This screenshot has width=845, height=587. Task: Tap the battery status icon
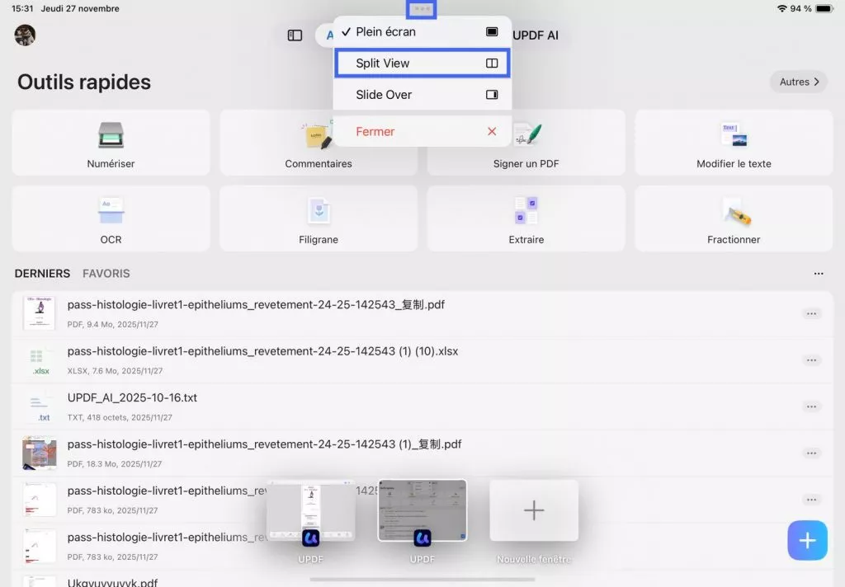click(824, 8)
